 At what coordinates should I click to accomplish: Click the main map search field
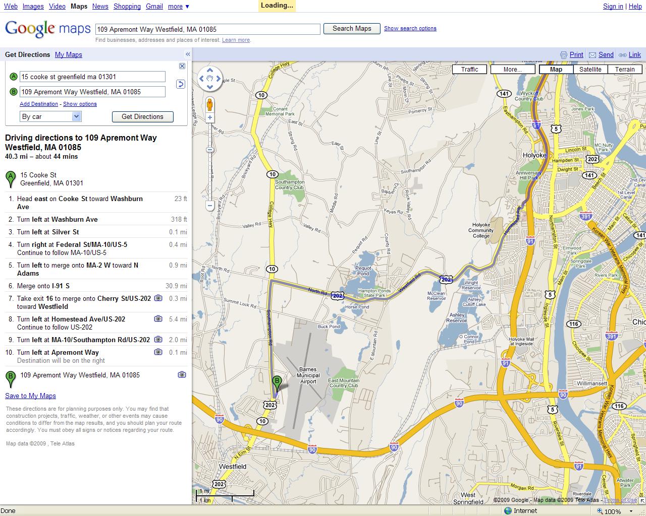[x=208, y=29]
